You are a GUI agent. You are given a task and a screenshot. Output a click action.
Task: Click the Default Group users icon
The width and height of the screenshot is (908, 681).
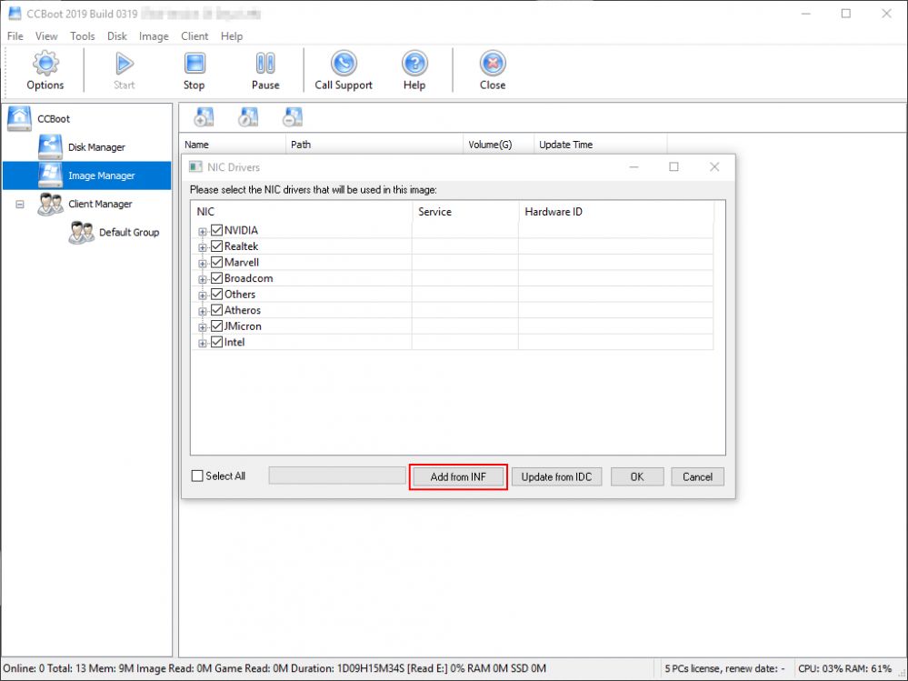(x=81, y=232)
